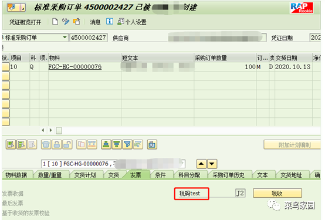Image resolution: width=325 pixels, height=220 pixels.
Task: Select the empty row selector below item 10
Action: [6, 76]
